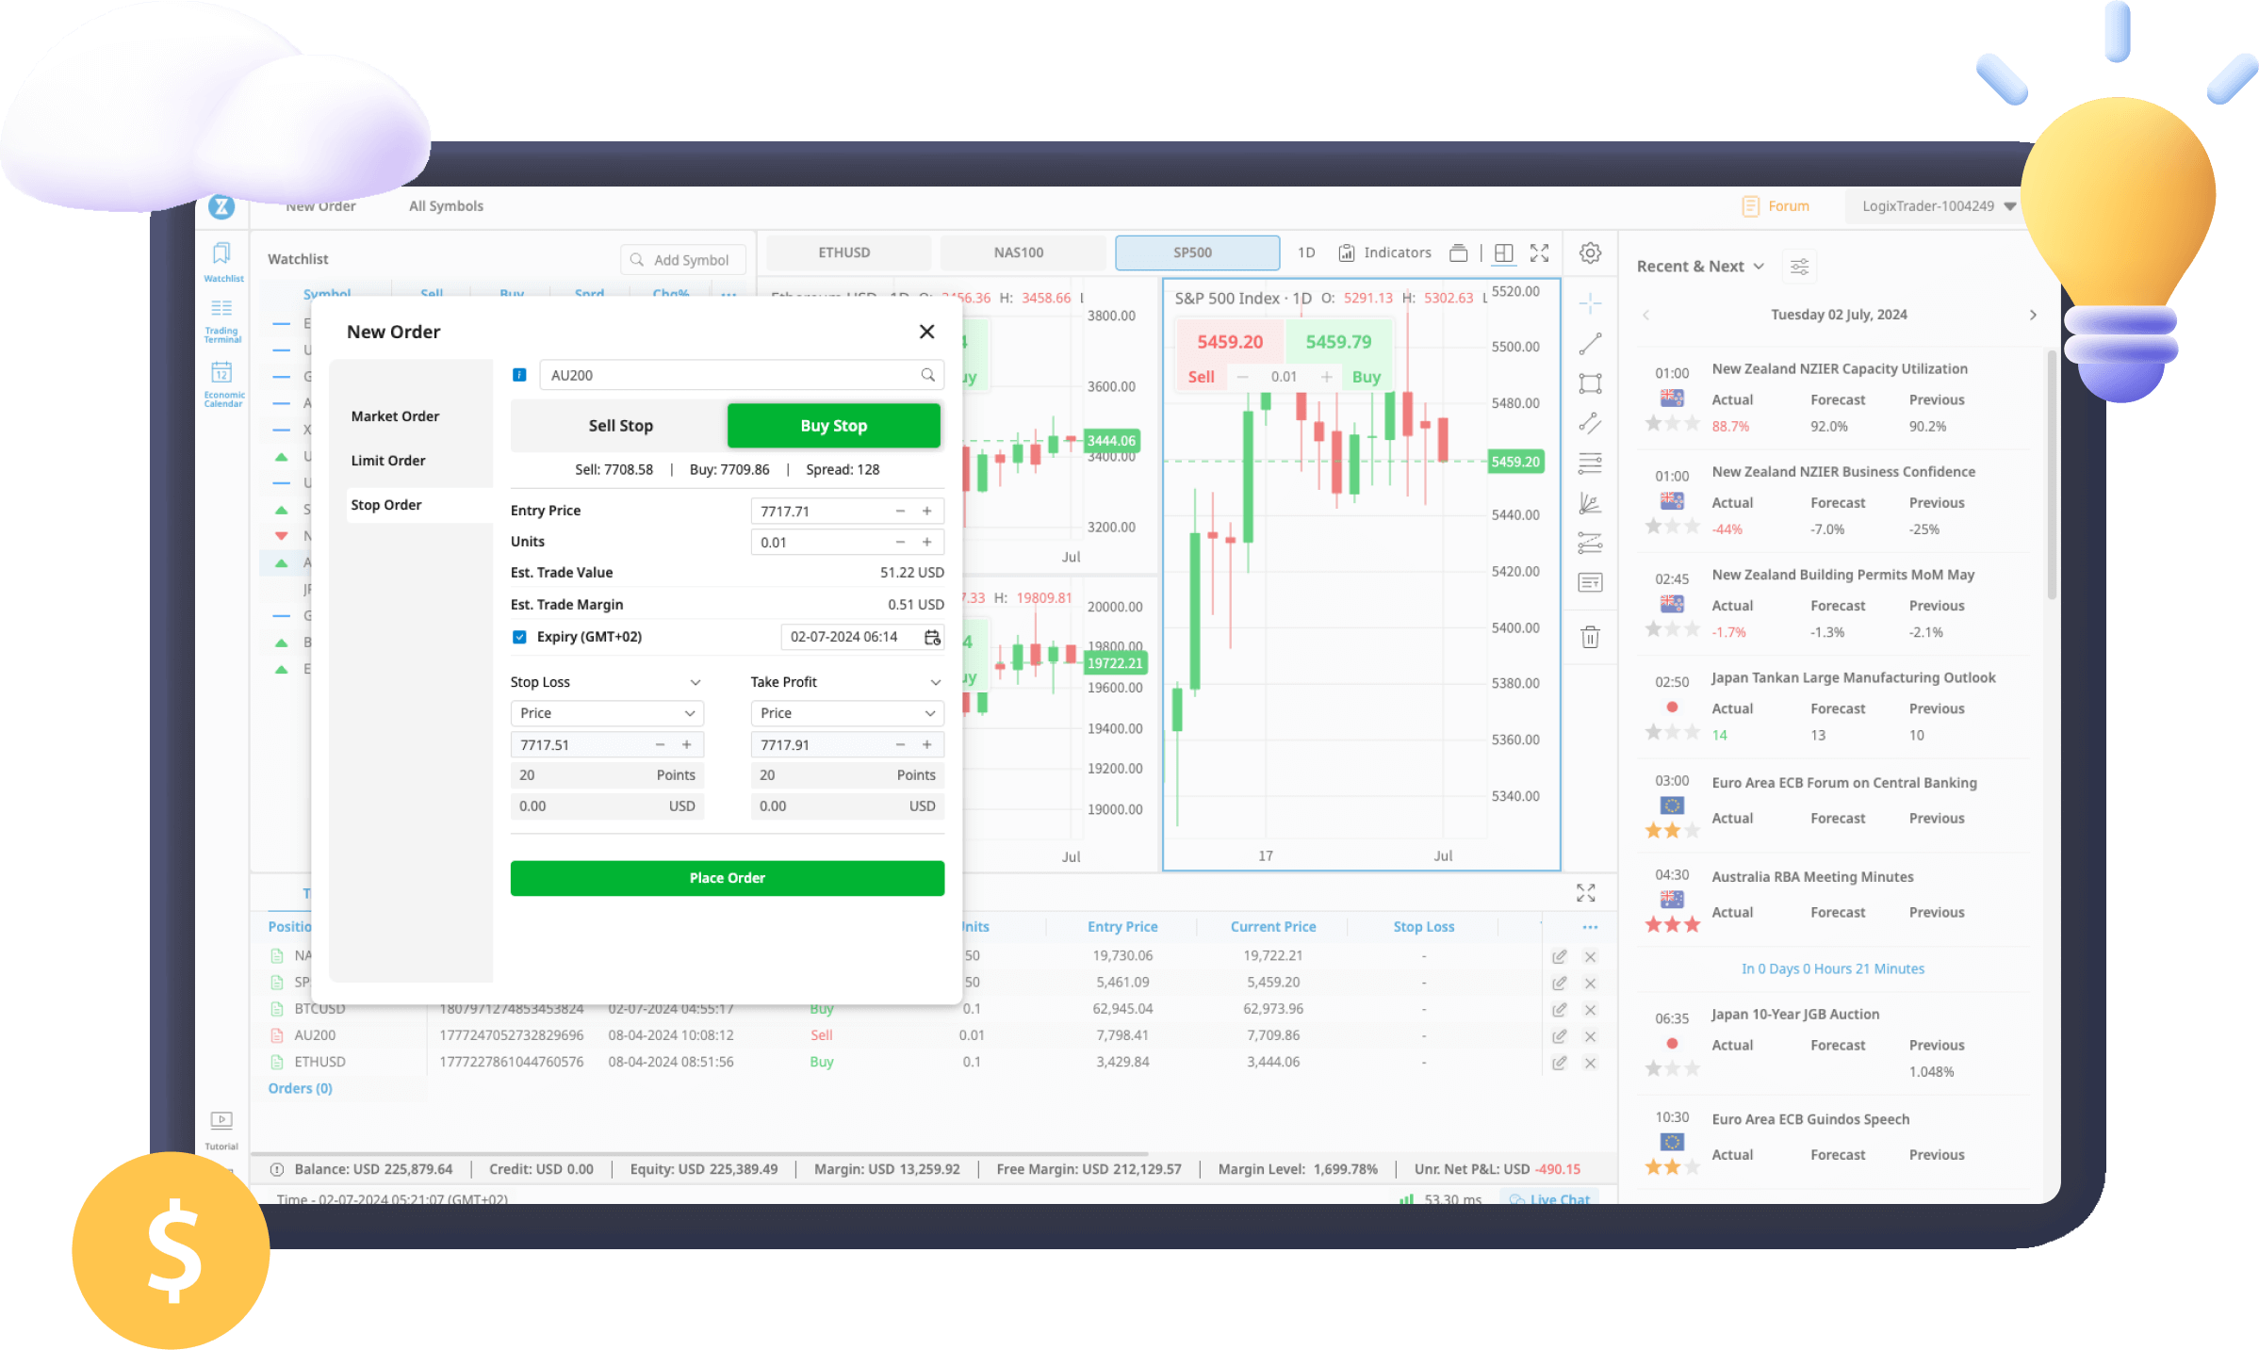This screenshot has width=2259, height=1350.
Task: Click the camera/snapshot icon in toolbar
Action: (x=1458, y=254)
